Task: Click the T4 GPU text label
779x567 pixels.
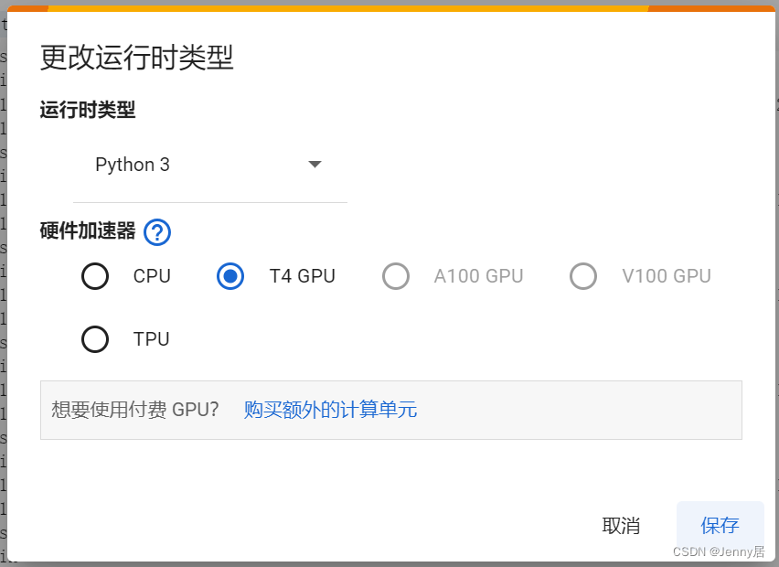Action: pos(303,276)
